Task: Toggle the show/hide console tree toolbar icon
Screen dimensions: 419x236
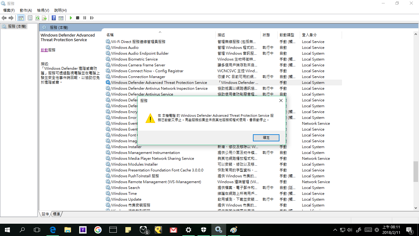Action: 21,18
